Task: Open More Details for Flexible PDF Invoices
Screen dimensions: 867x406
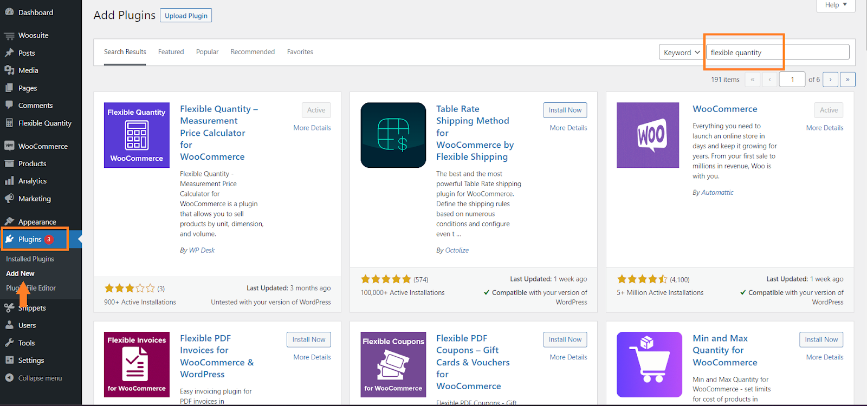Action: click(312, 357)
